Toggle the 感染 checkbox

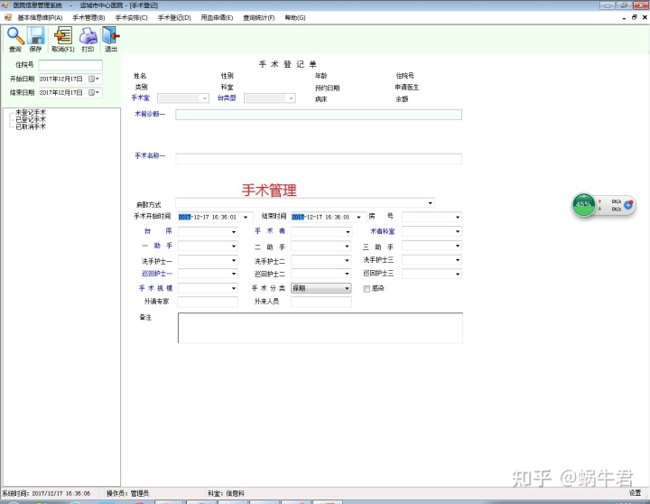367,289
